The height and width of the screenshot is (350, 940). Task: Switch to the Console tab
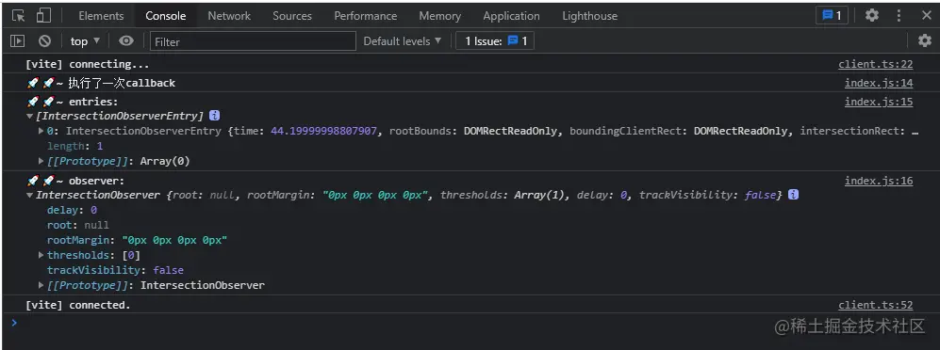165,16
